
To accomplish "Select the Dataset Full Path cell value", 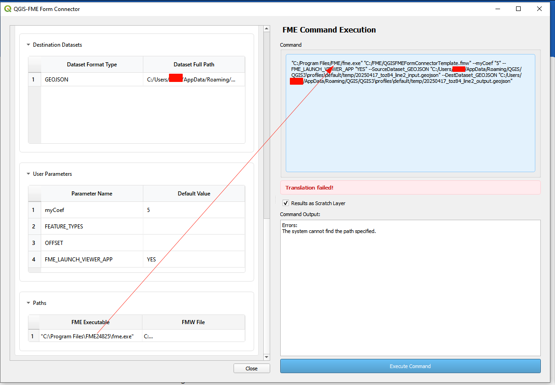I will 194,80.
